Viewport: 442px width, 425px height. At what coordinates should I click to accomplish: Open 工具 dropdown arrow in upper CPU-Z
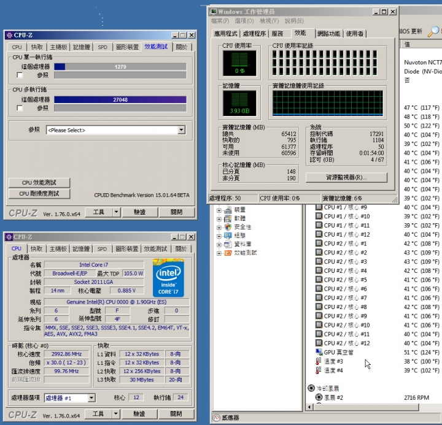point(116,212)
